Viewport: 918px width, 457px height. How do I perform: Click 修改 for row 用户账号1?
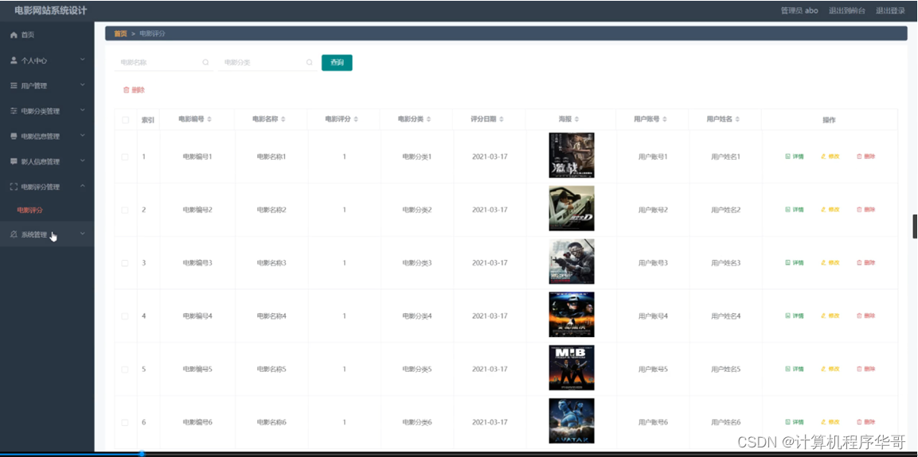[830, 157]
